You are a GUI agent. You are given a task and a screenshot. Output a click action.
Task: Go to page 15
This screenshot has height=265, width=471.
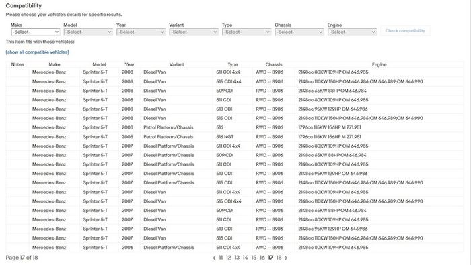tap(254, 258)
